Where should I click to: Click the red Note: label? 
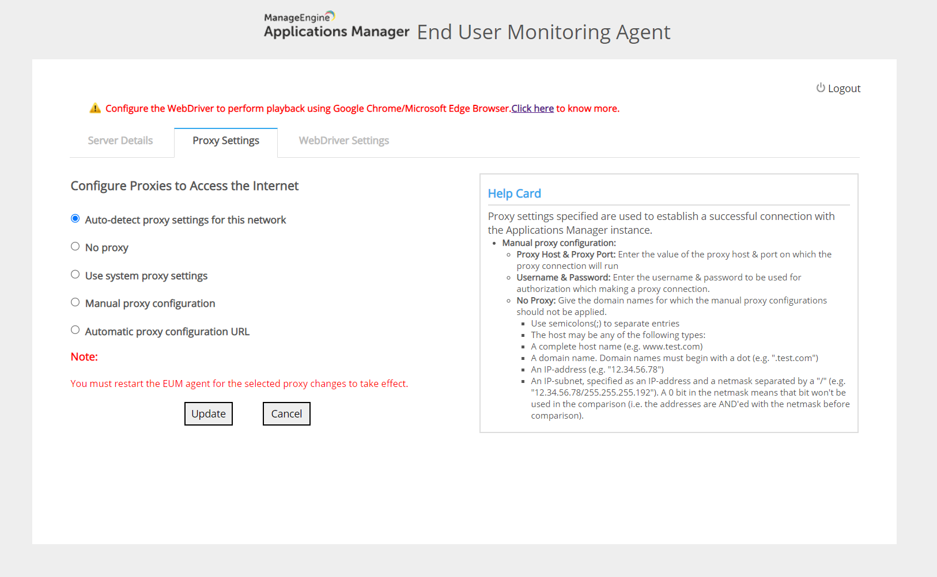[84, 357]
